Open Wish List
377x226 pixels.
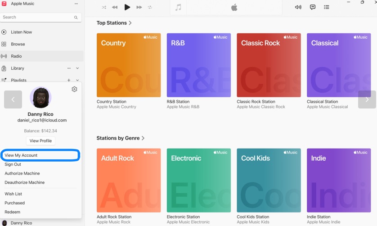click(x=13, y=194)
